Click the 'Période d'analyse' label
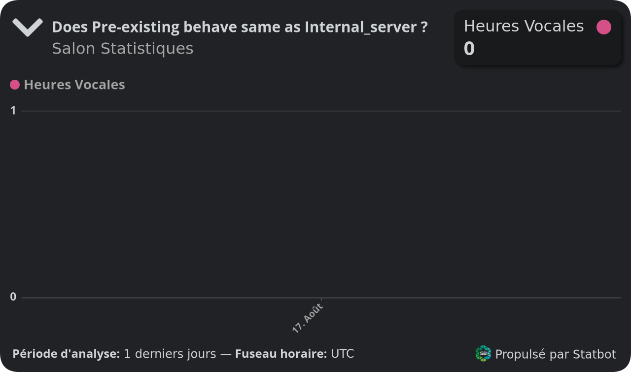Image resolution: width=631 pixels, height=372 pixels. 66,354
